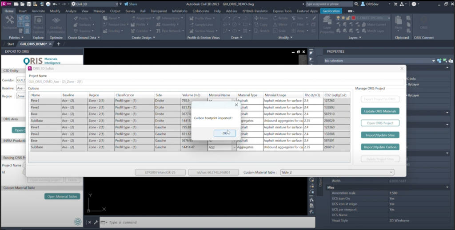Click OK in the Carbon Footprint imported dialog
This screenshot has width=455, height=230.
pos(224,133)
